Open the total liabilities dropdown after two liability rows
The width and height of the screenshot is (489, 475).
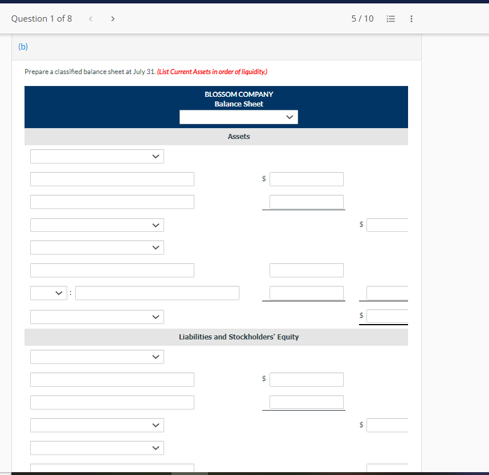click(97, 425)
